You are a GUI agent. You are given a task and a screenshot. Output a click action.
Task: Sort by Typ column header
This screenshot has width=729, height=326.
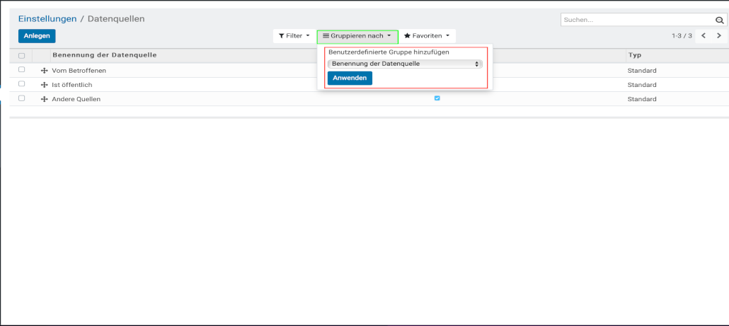click(634, 54)
